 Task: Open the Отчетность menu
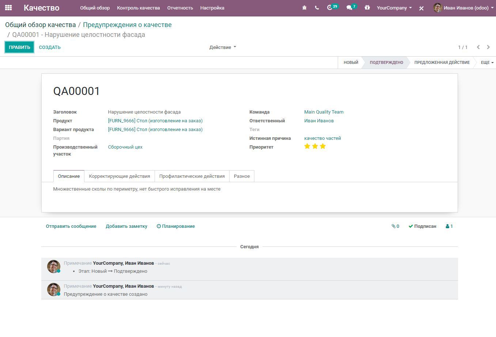180,8
